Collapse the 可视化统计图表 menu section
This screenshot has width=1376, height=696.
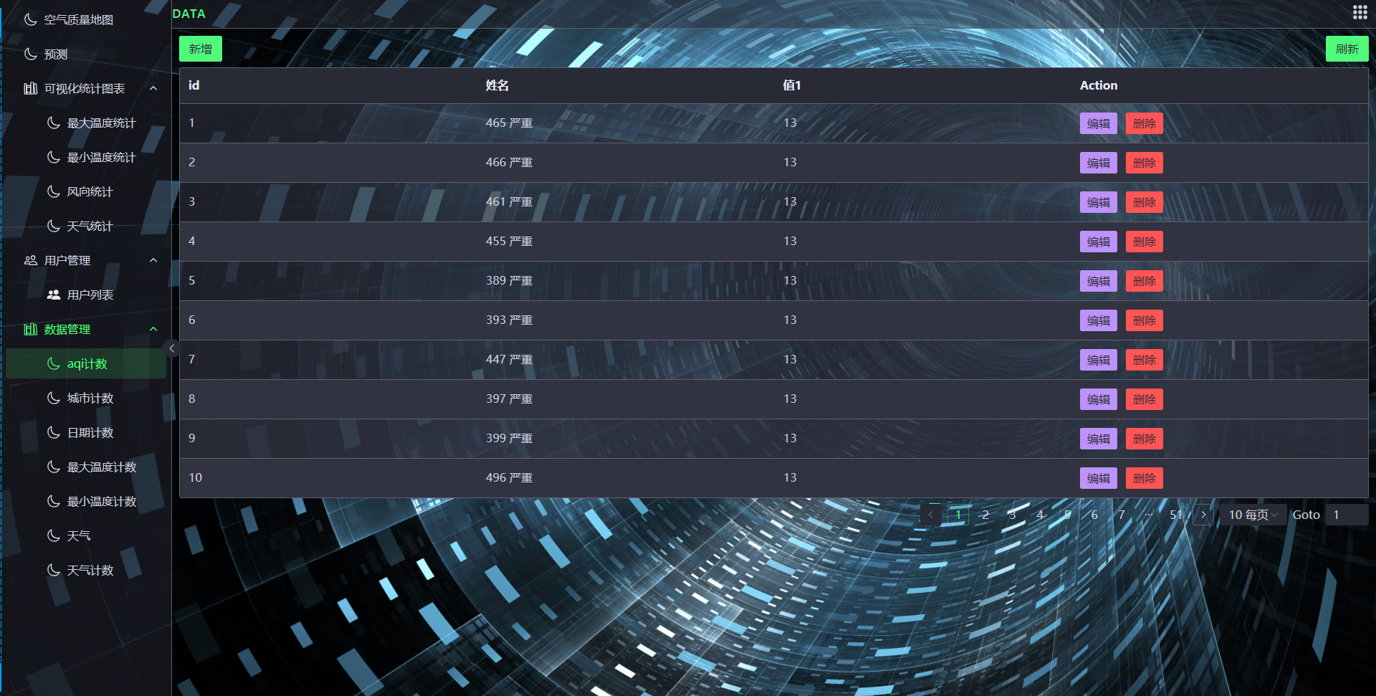pos(153,88)
